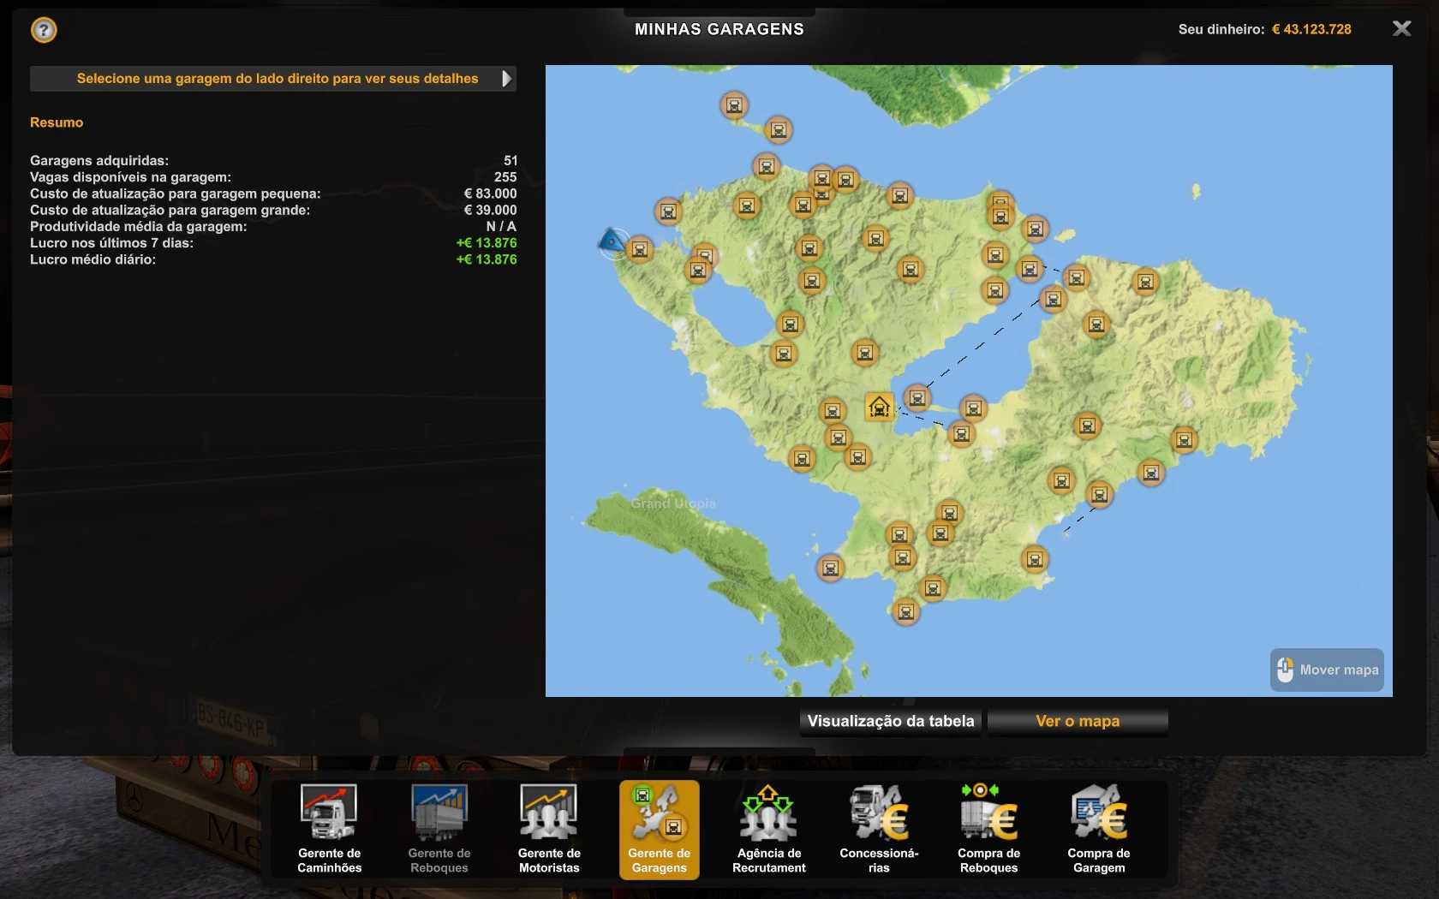
Task: Open Compra de Reboques shop
Action: pyautogui.click(x=988, y=828)
